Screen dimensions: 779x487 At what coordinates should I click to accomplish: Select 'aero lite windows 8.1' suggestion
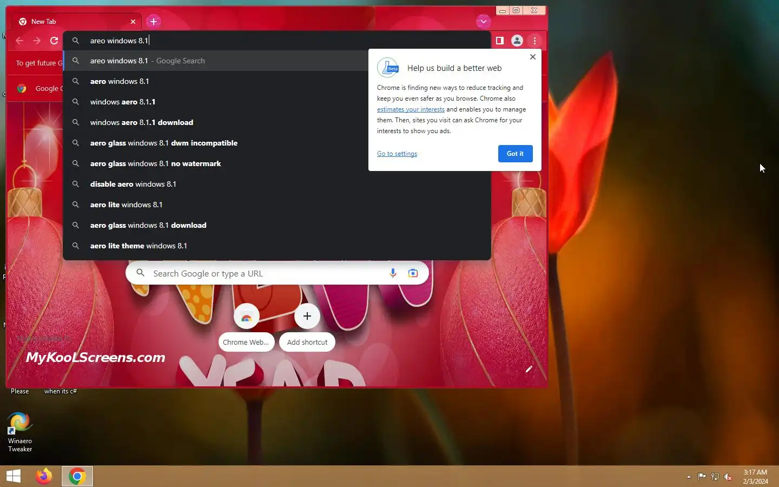[x=277, y=205]
